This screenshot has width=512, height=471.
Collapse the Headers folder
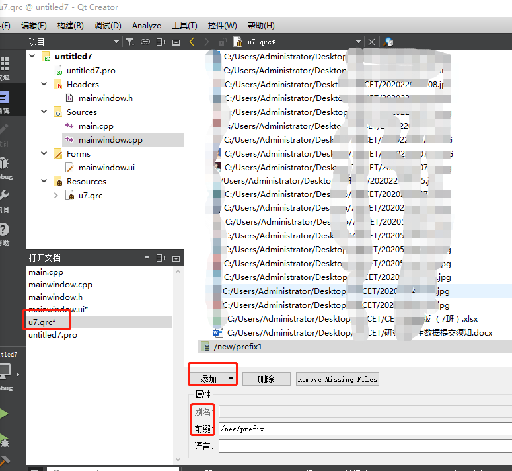click(x=44, y=84)
